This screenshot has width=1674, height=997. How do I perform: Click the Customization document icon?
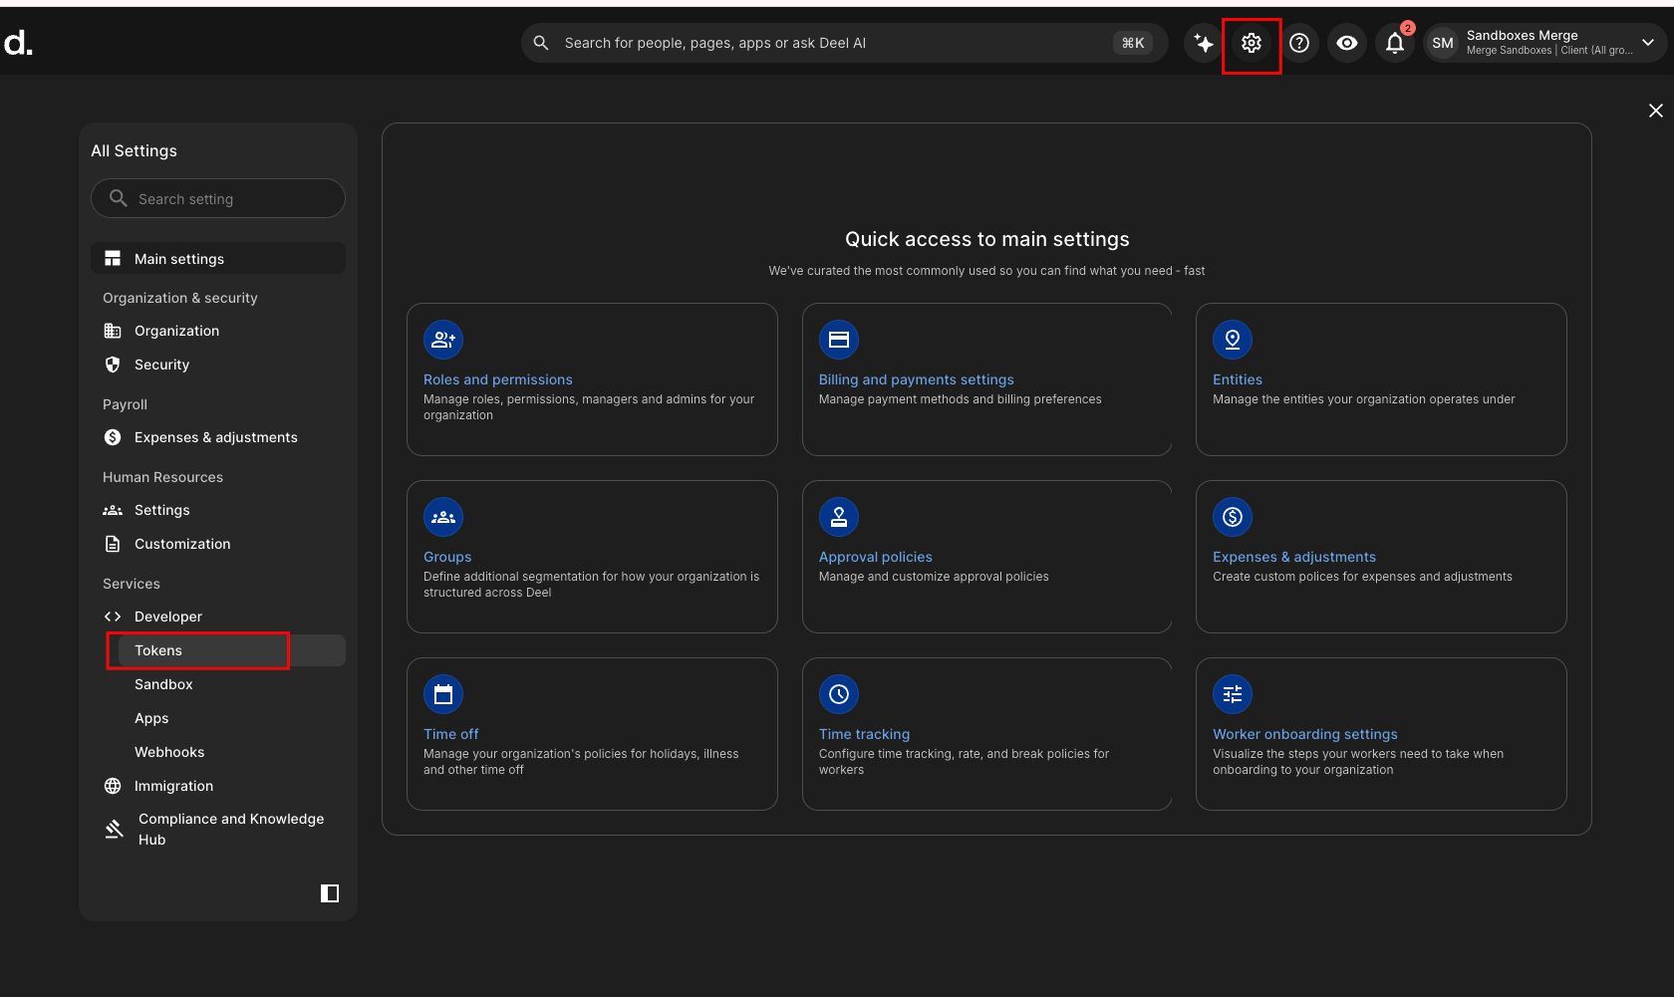point(113,544)
